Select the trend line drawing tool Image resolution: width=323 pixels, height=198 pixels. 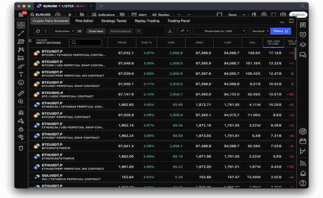coord(21,33)
